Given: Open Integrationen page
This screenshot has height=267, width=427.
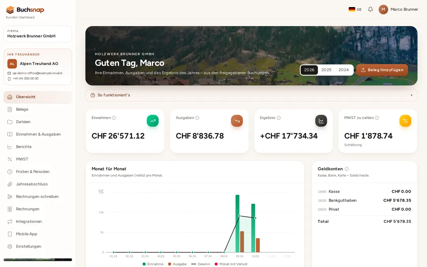Looking at the screenshot, I should coord(38,222).
